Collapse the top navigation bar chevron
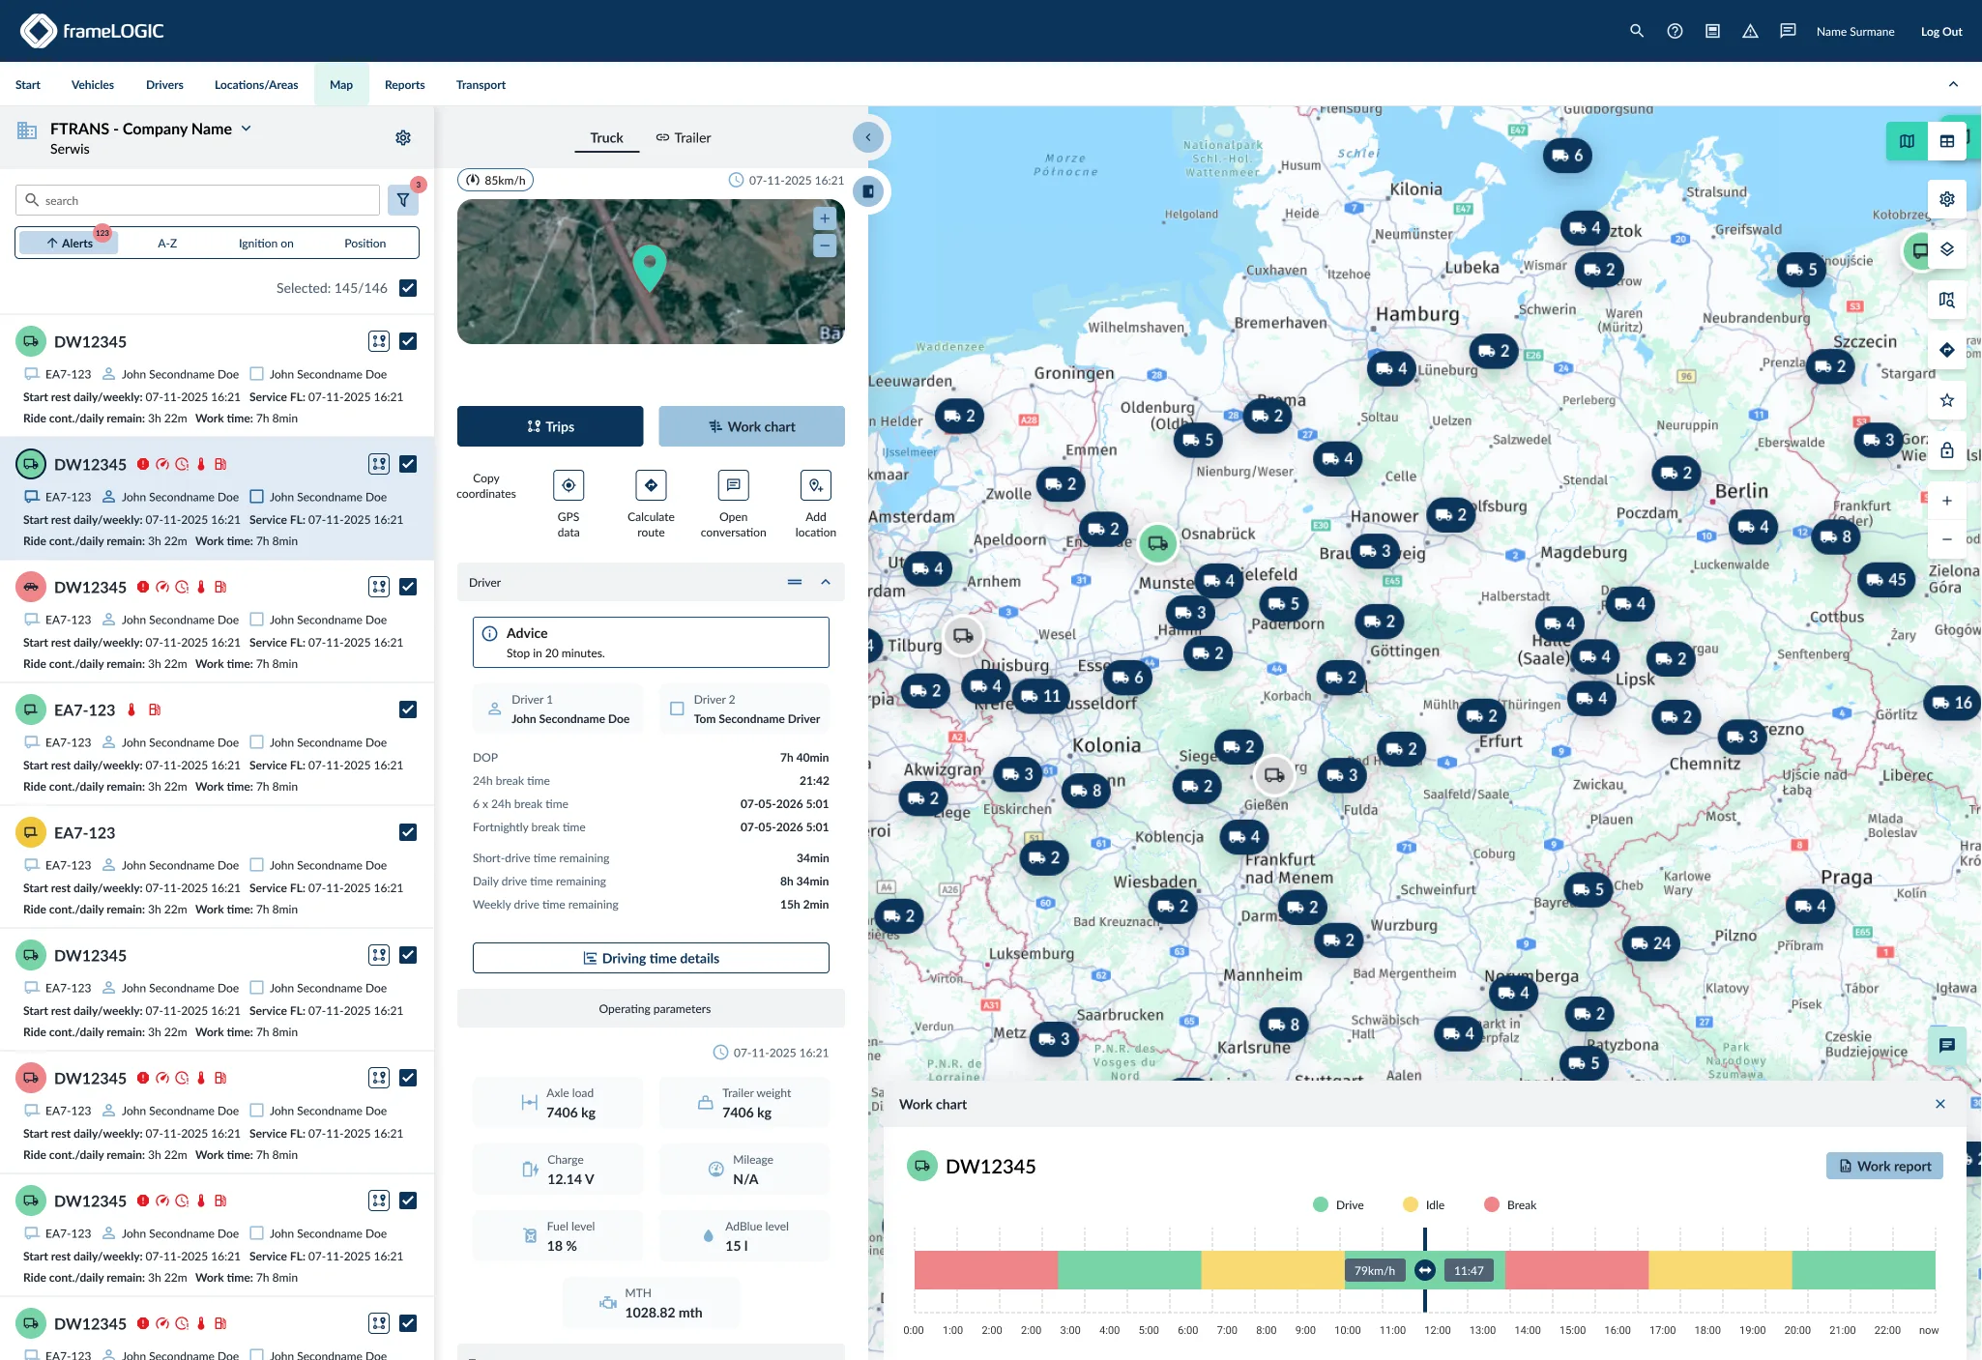The width and height of the screenshot is (1982, 1360). click(1953, 84)
